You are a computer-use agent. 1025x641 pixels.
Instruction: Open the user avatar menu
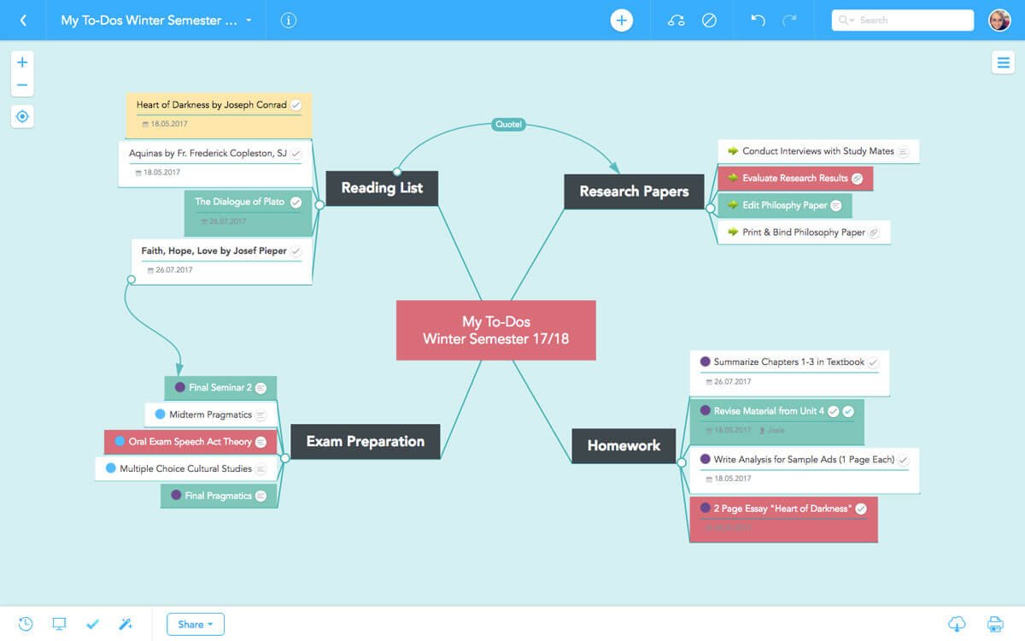999,21
